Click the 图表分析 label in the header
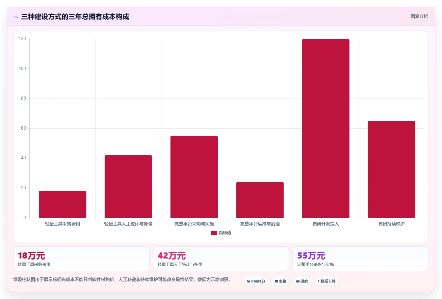Viewport: 442px width, 299px height. (419, 16)
